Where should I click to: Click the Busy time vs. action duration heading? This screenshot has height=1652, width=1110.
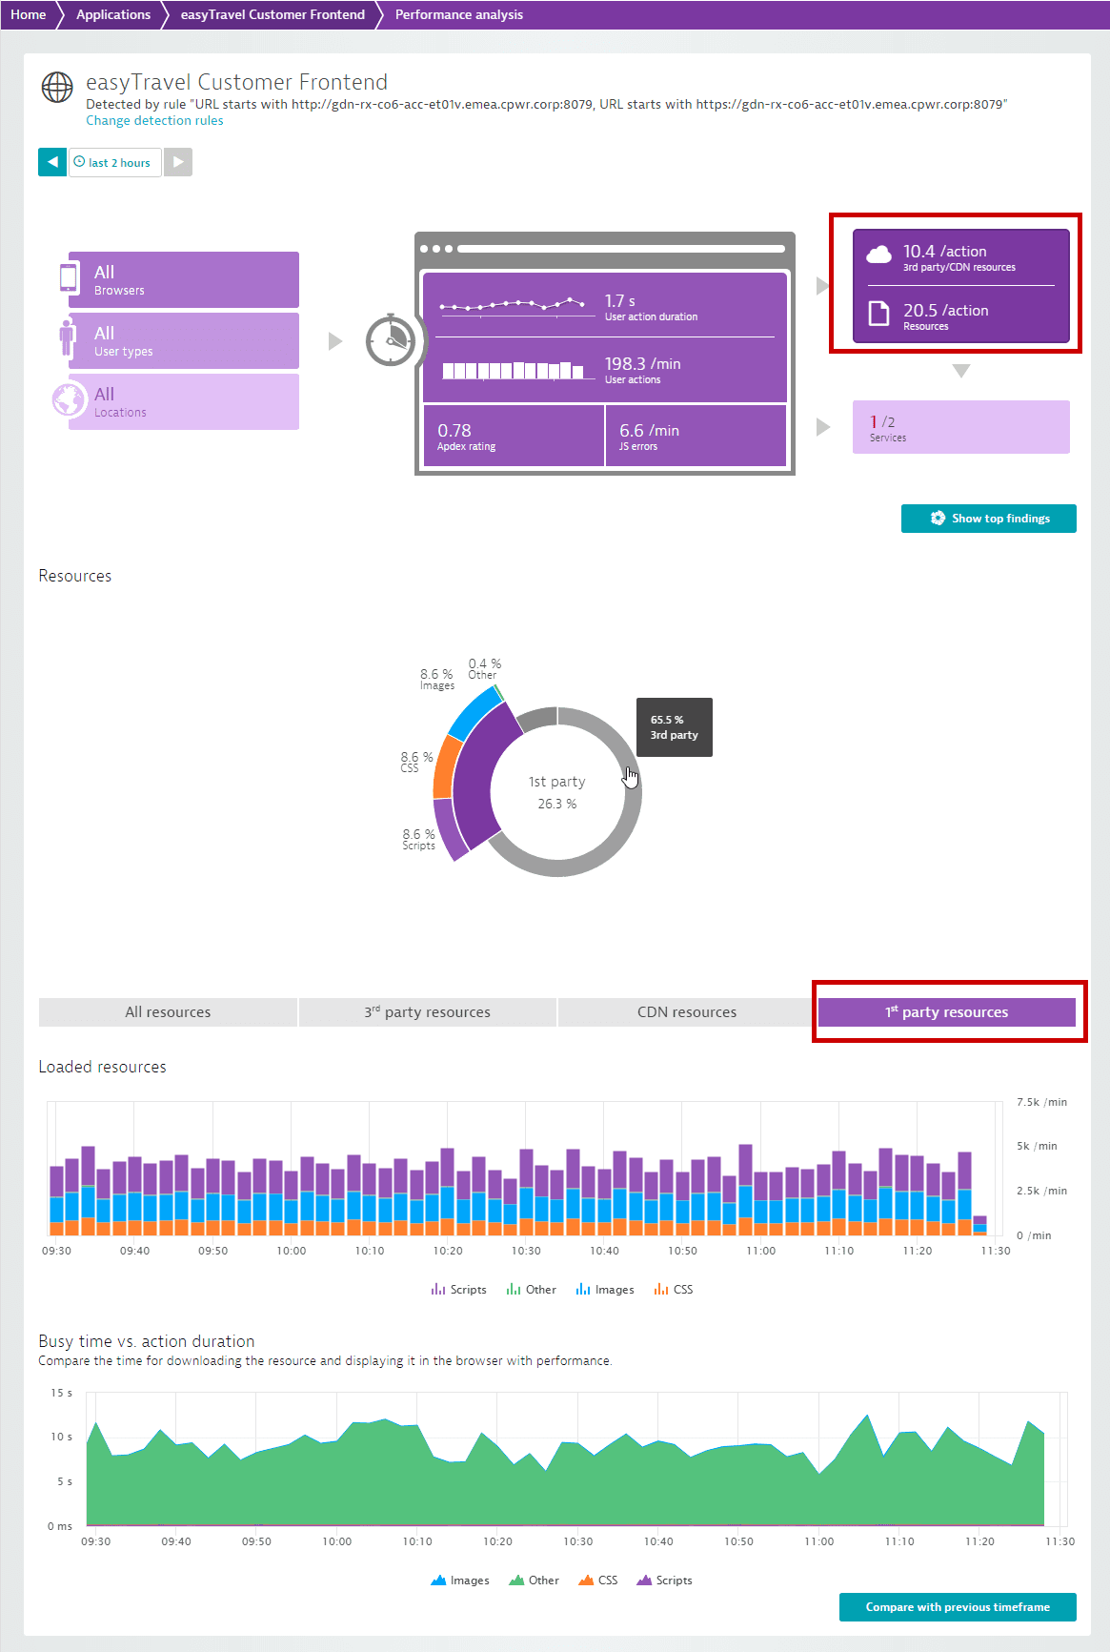click(147, 1341)
